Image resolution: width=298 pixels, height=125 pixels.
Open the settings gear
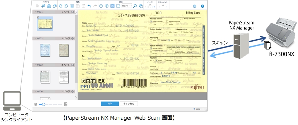tap(195, 6)
